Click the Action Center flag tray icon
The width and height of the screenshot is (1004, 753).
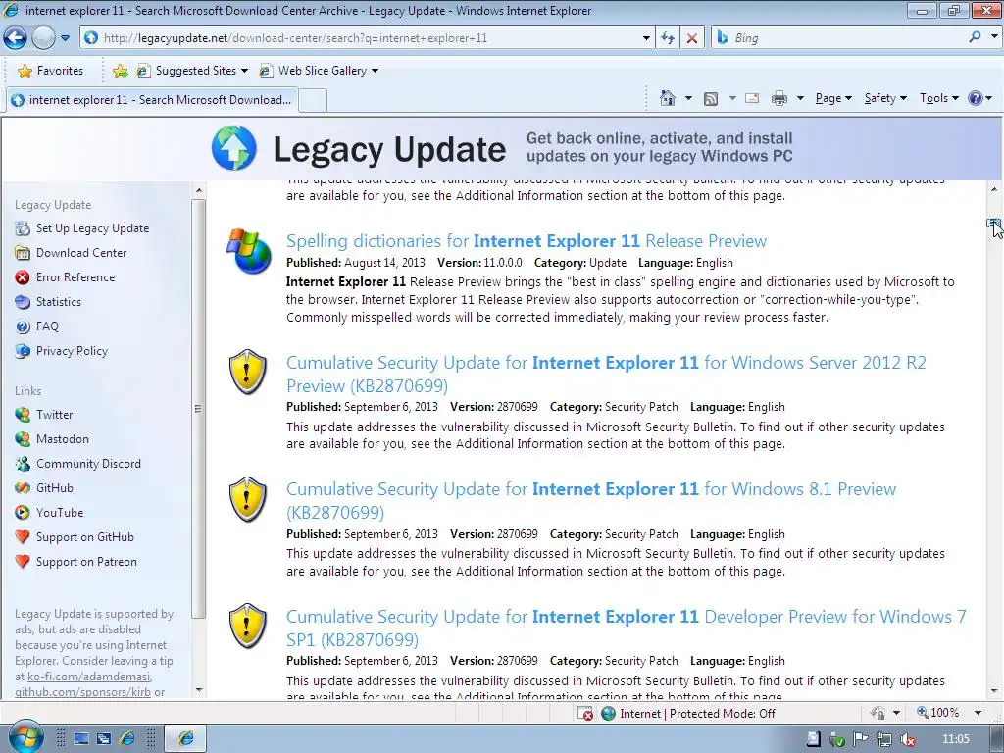pos(861,739)
